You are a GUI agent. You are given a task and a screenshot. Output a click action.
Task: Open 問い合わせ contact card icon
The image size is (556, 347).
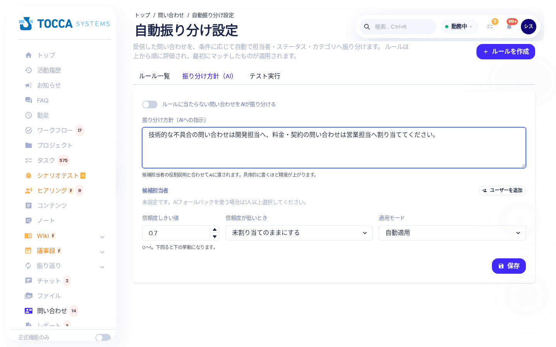pos(29,311)
